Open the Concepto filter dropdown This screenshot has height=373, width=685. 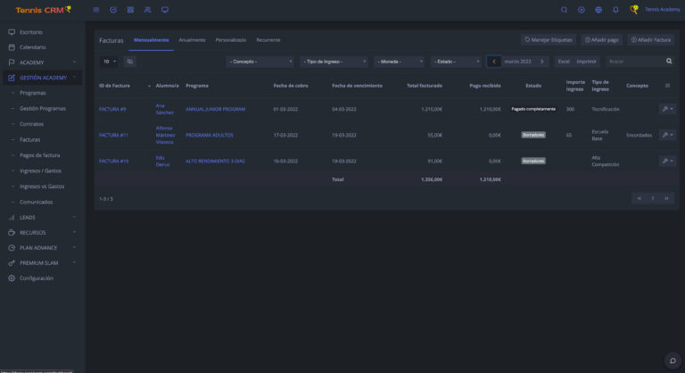pyautogui.click(x=260, y=62)
